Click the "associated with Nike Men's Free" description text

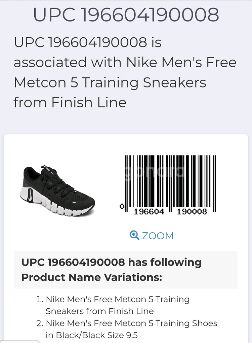125,62
